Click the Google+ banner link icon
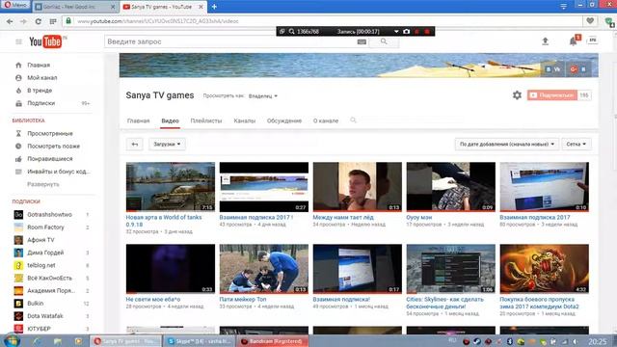Image resolution: width=617 pixels, height=347 pixels. [x=574, y=69]
